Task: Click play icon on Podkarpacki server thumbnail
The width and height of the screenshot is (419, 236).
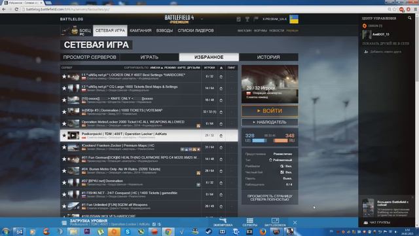Action: point(73,136)
